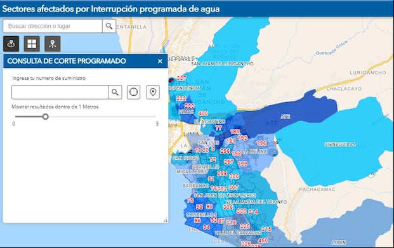The height and width of the screenshot is (248, 394).
Task: Select sector 199 on the map
Action: coord(242,164)
